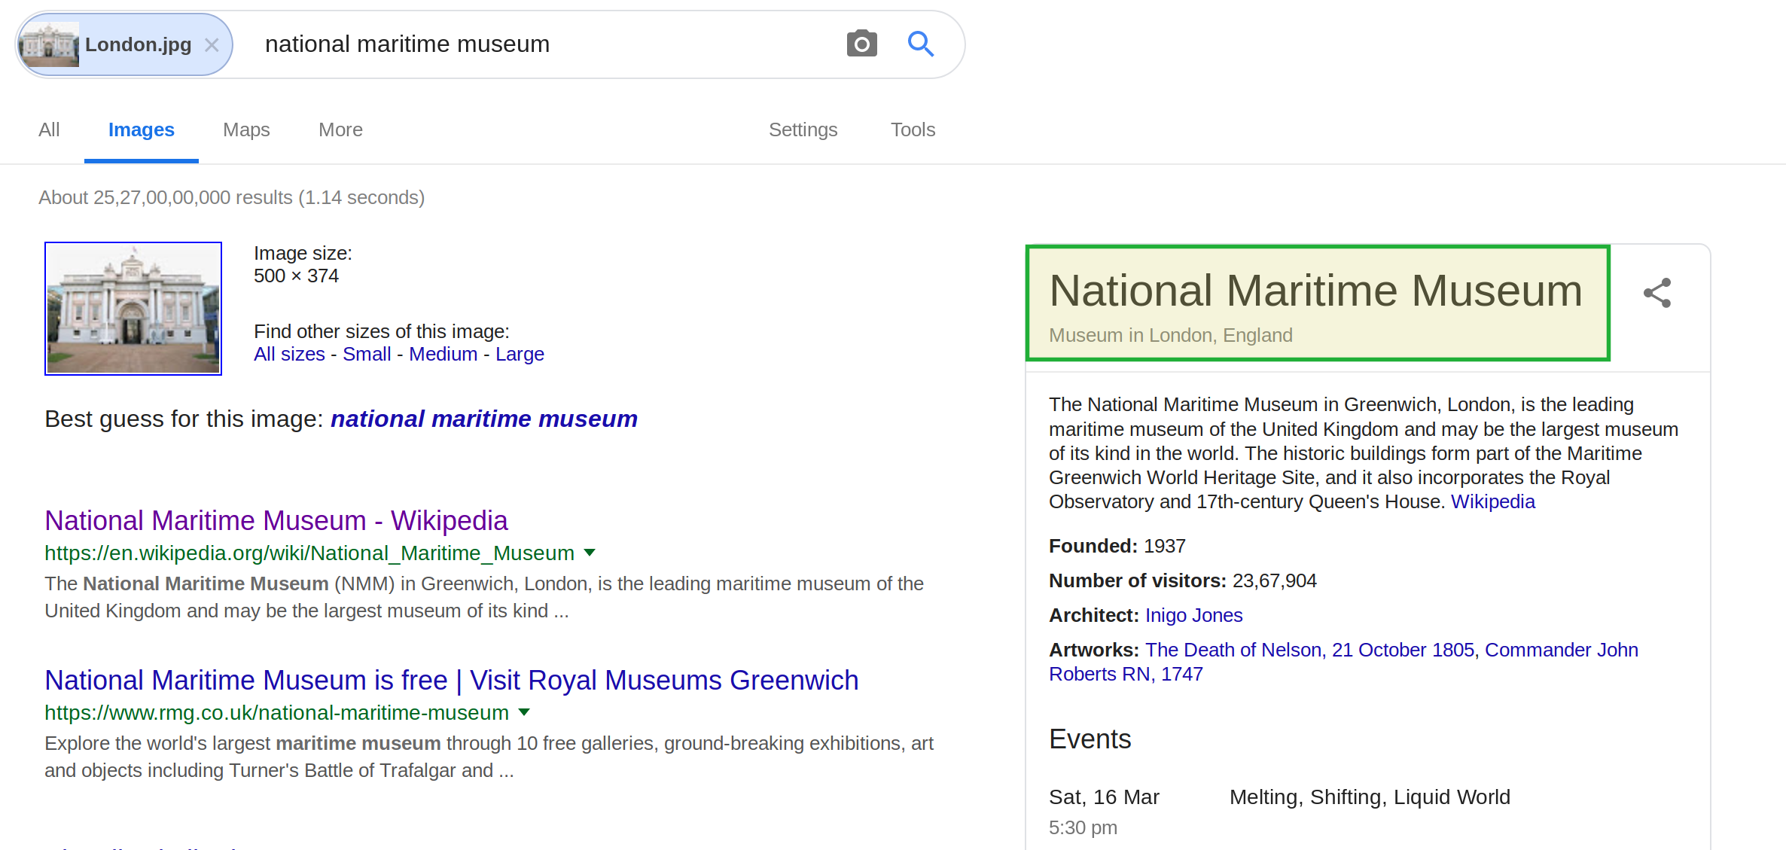The width and height of the screenshot is (1786, 850).
Task: Open National Maritime Museum - Wikipedia result
Action: [276, 520]
